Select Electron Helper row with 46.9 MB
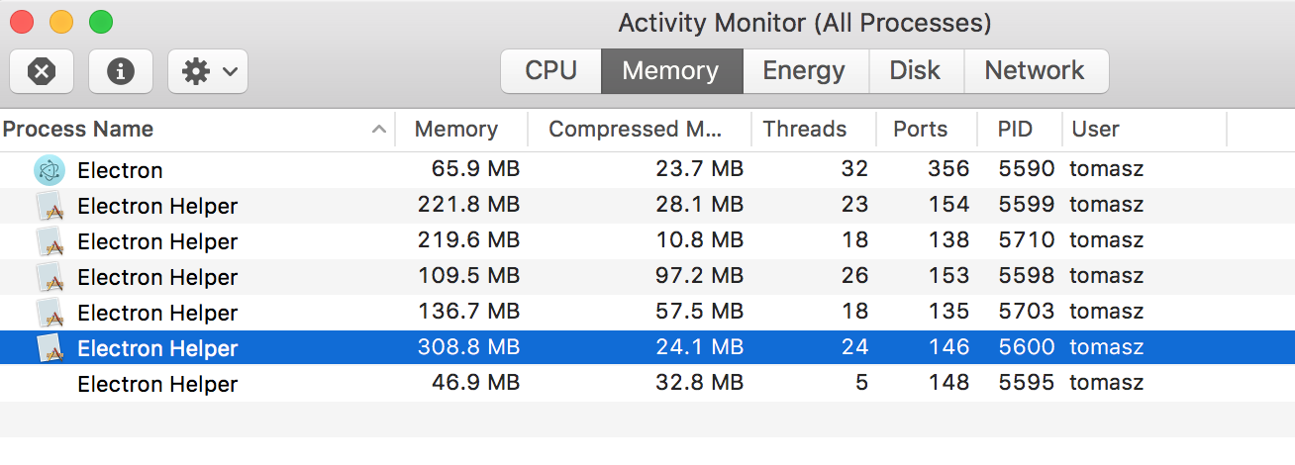This screenshot has height=465, width=1295. click(x=647, y=384)
